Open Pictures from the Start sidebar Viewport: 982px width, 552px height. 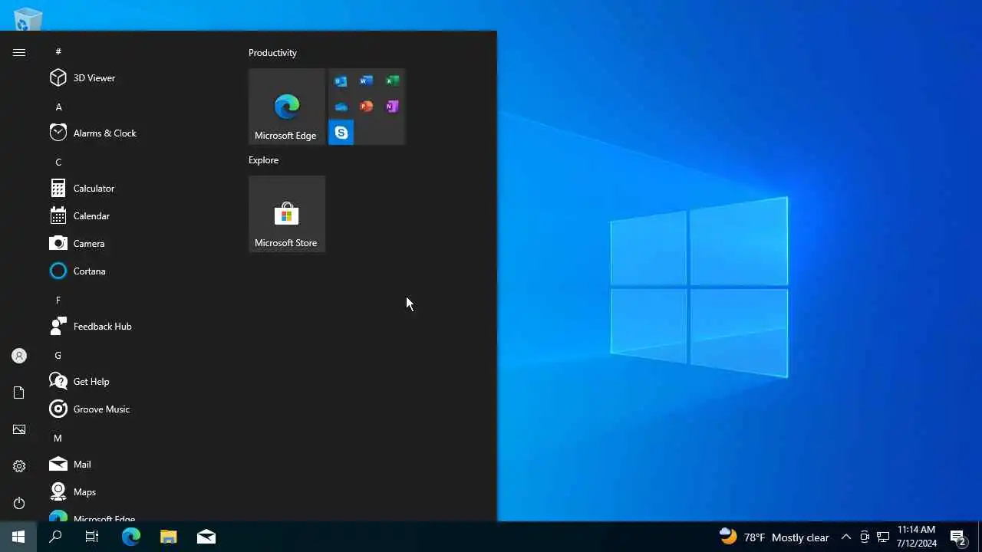click(19, 429)
